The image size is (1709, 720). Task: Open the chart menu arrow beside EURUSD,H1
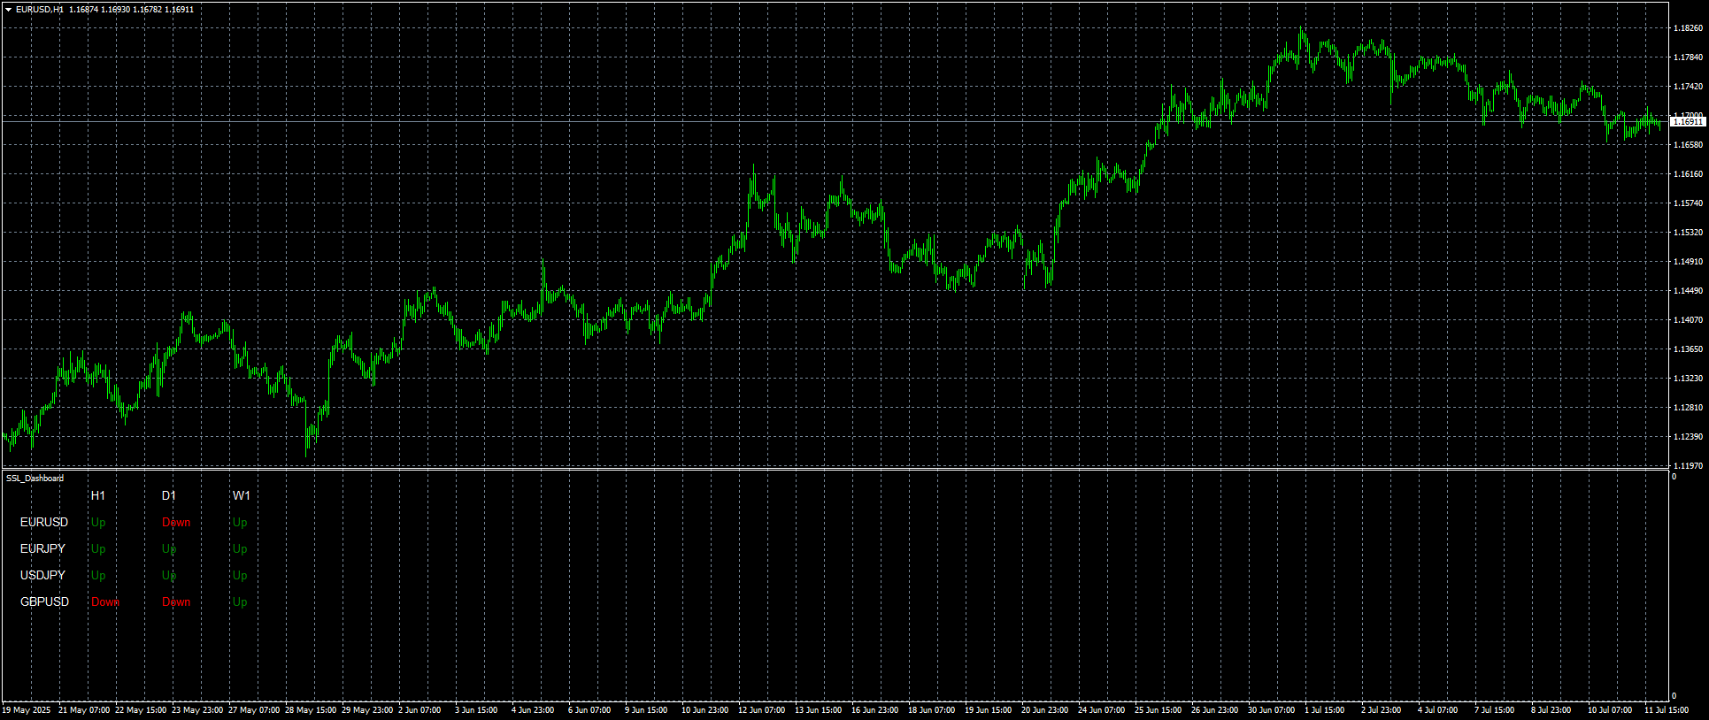coord(9,10)
